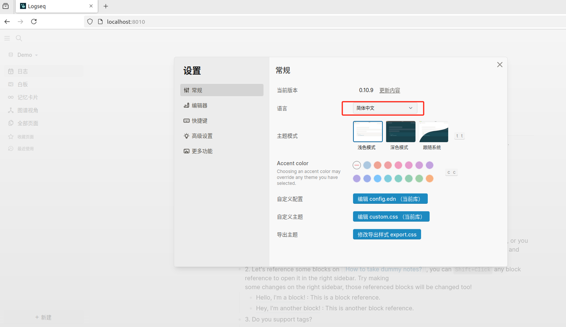Open the 更新内容 release notes link
This screenshot has height=327, width=566.
pyautogui.click(x=390, y=90)
